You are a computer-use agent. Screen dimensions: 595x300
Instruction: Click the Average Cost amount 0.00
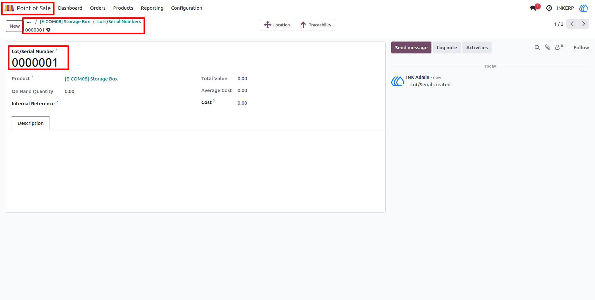242,90
